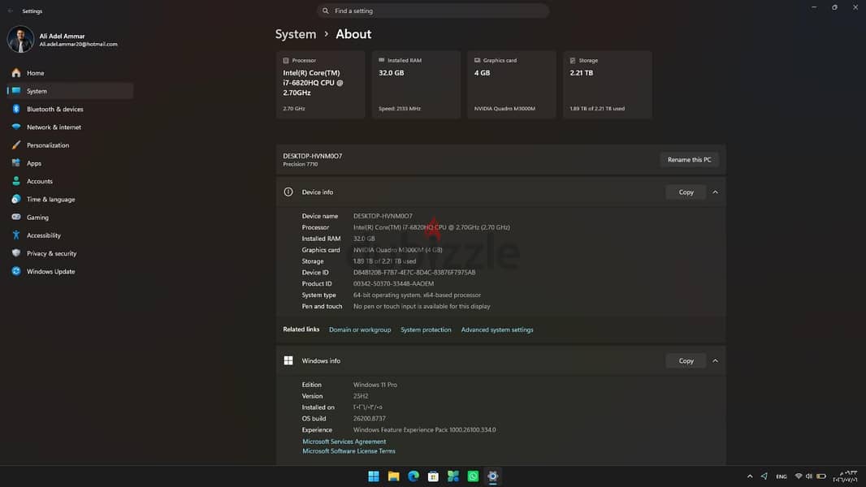Screen dimensions: 866x487
Task: Open Microsoft Services Agreement link
Action: coord(344,442)
